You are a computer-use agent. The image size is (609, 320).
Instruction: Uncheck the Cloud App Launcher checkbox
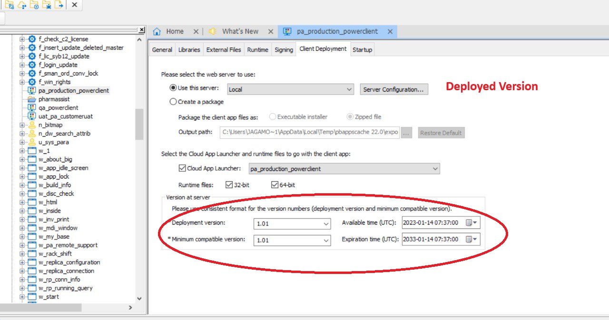coord(182,168)
